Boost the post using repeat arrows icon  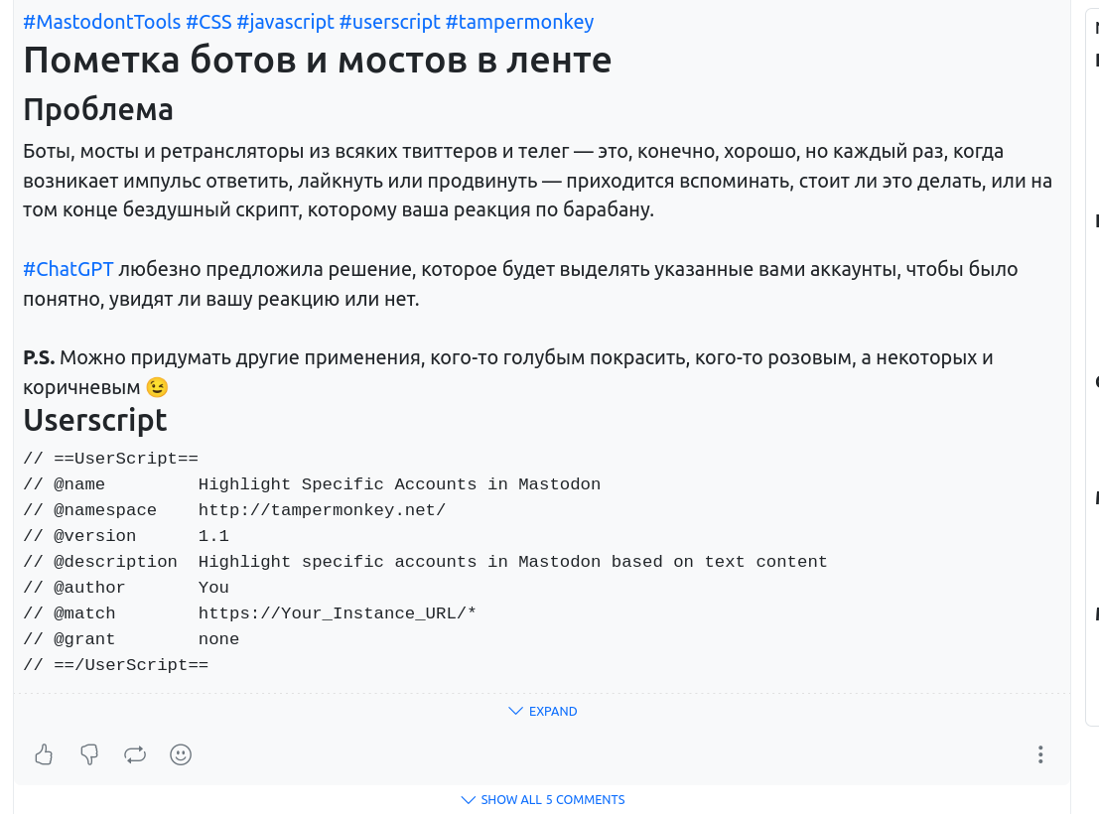(135, 754)
